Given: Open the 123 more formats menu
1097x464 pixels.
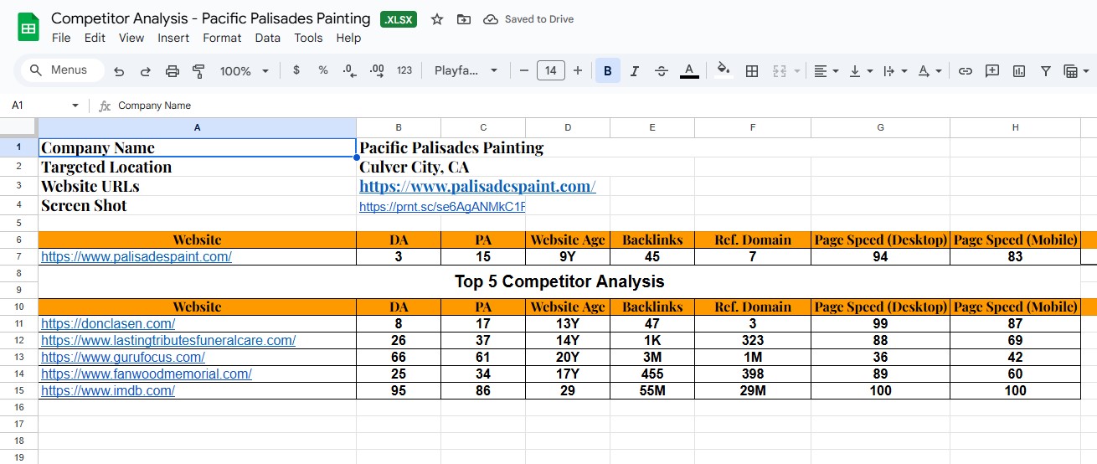Looking at the screenshot, I should click(404, 71).
